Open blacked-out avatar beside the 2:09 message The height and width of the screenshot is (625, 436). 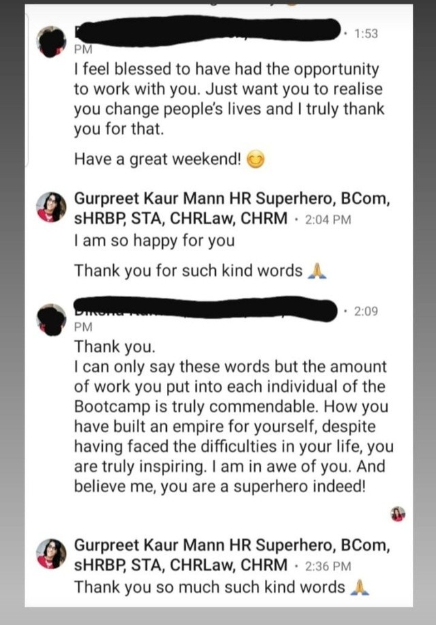tap(51, 319)
